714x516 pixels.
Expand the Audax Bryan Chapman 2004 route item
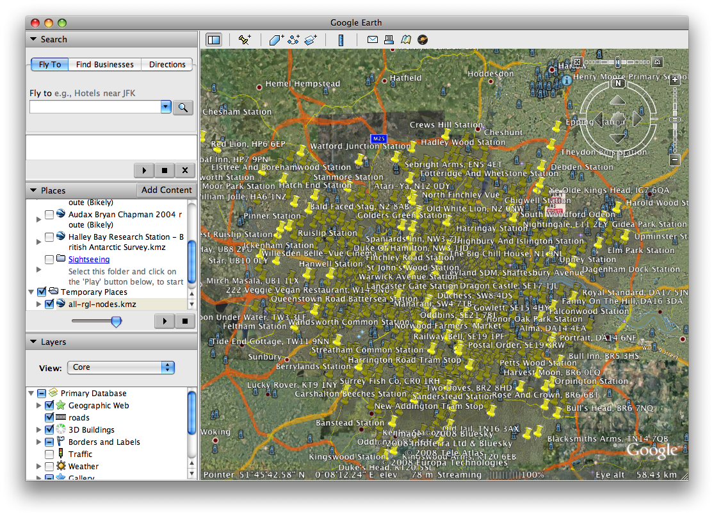point(38,220)
